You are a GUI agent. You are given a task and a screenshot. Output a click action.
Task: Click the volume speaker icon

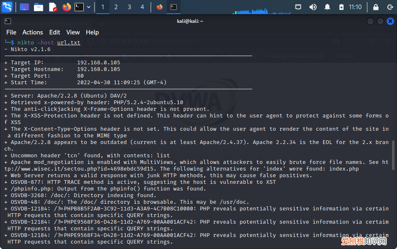pos(313,7)
